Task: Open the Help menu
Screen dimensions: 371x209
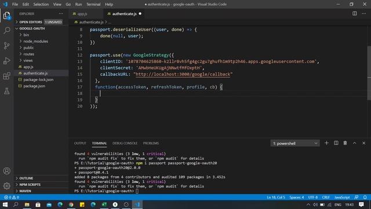Action: point(109,4)
